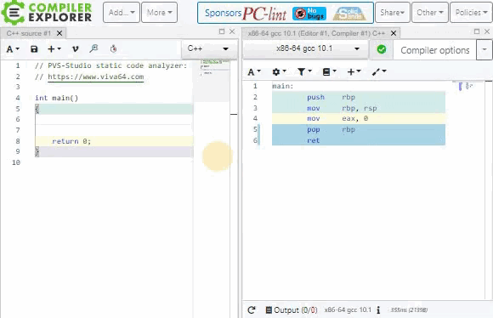
Task: Click the green compile status checkmark
Action: click(382, 49)
